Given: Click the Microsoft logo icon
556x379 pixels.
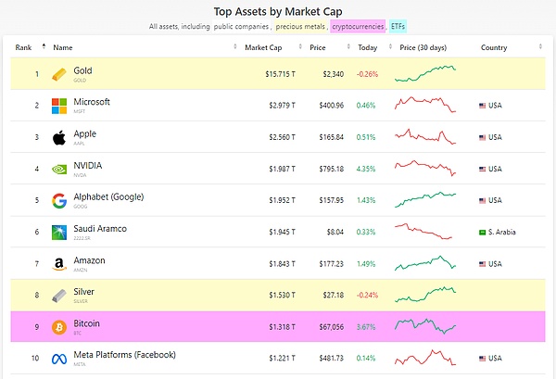Looking at the screenshot, I should tap(59, 106).
